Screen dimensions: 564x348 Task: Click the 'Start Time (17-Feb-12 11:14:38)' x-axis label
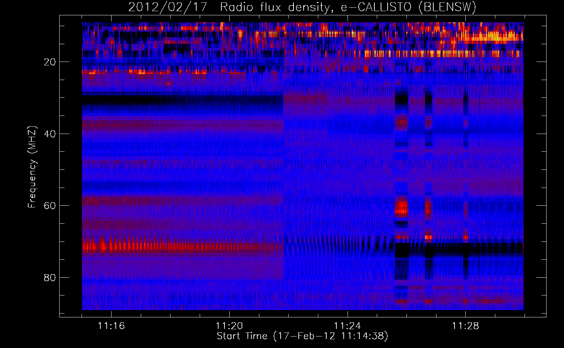tap(302, 336)
